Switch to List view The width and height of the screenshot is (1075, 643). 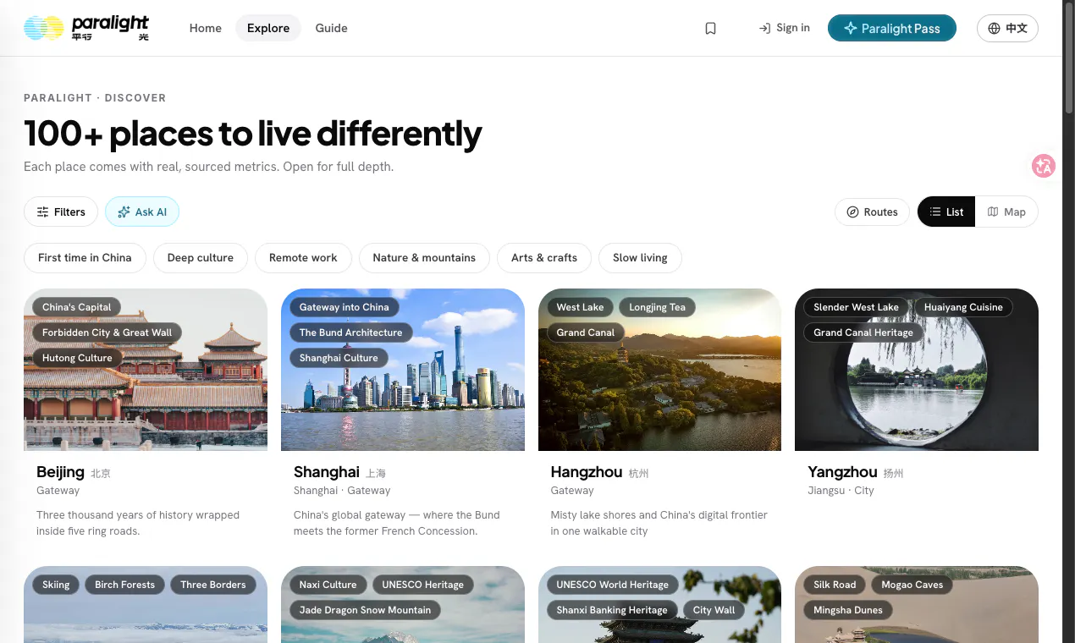(946, 212)
